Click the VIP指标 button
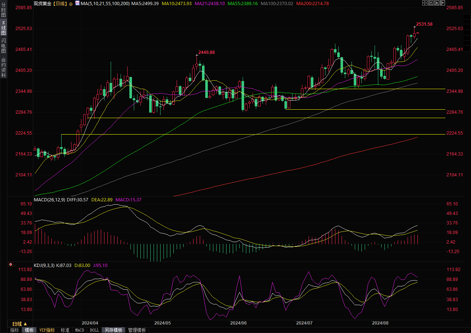 [x=47, y=330]
